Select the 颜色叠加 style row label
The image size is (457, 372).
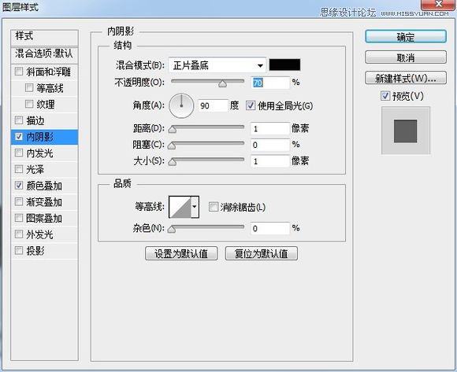44,186
